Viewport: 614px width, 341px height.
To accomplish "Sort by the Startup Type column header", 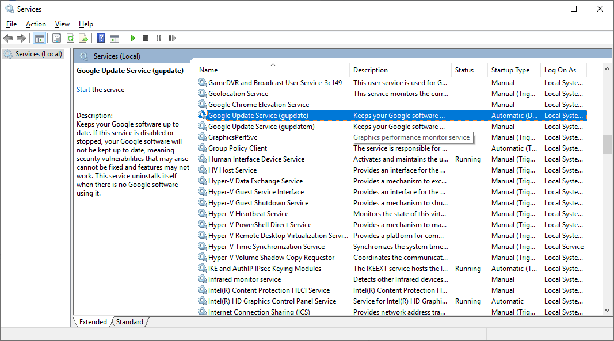I will [510, 70].
